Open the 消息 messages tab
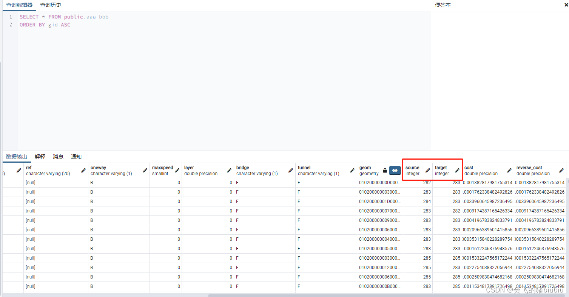The width and height of the screenshot is (569, 297). (x=58, y=157)
